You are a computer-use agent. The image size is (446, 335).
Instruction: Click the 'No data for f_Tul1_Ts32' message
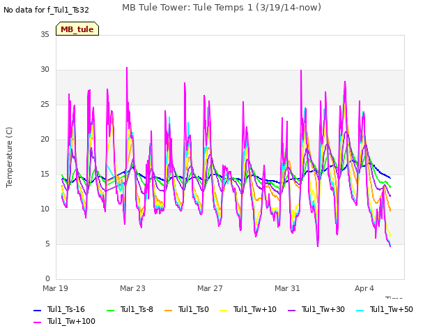(47, 10)
